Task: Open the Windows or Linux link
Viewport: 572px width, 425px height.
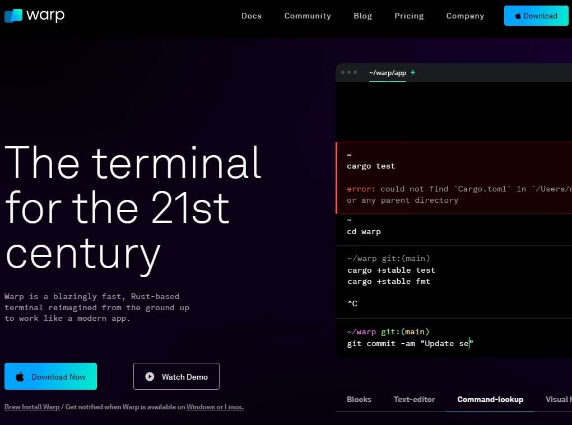Action: point(215,407)
